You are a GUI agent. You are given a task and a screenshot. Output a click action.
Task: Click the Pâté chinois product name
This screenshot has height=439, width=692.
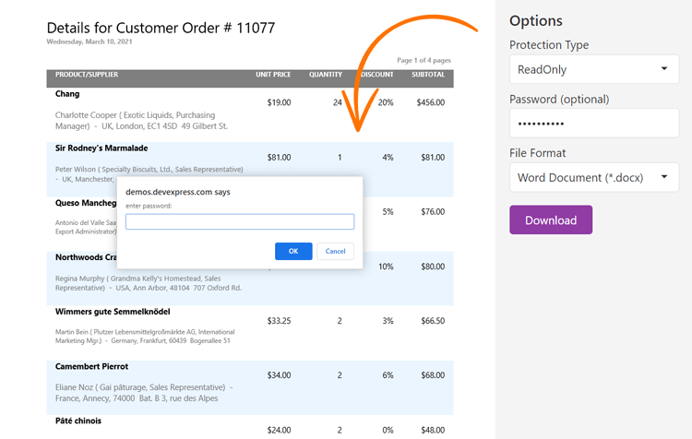click(x=78, y=421)
